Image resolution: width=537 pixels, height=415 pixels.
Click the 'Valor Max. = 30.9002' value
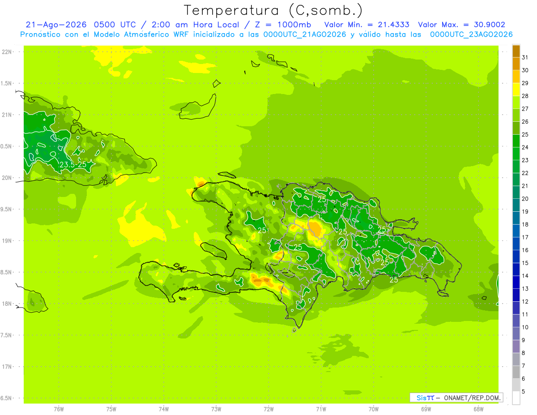(x=462, y=25)
